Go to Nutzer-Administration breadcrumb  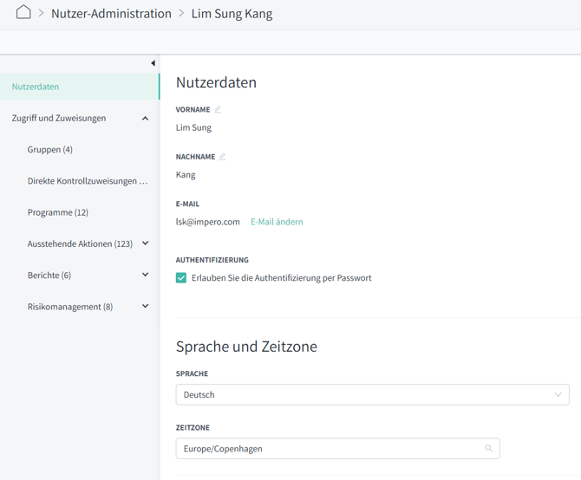111,14
